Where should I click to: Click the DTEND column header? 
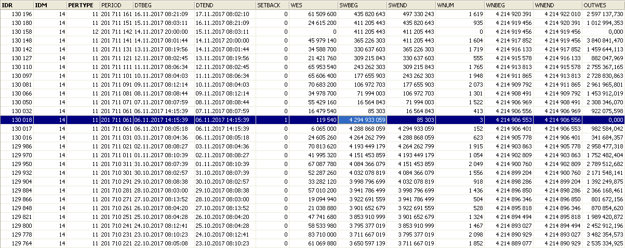click(x=224, y=4)
